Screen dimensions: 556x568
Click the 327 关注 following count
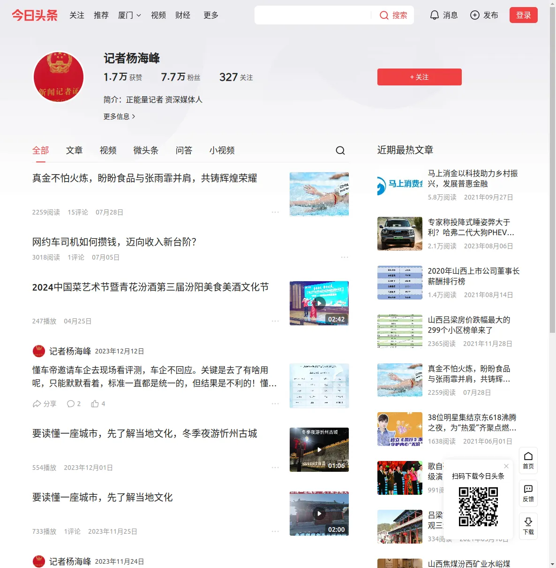click(236, 77)
